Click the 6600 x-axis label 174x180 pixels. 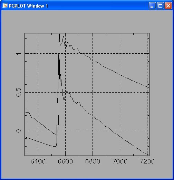tap(65, 161)
